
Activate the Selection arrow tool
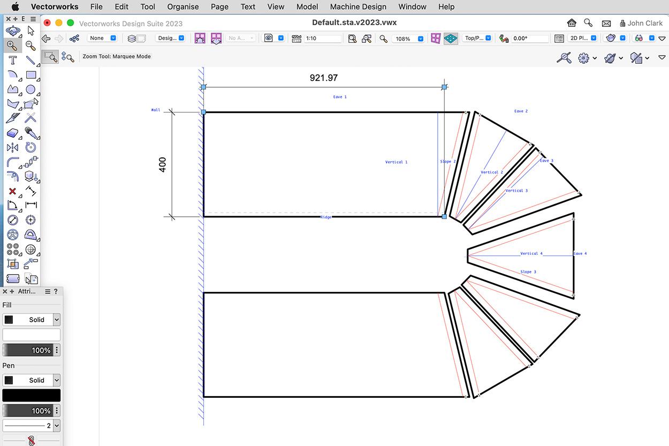tap(31, 31)
